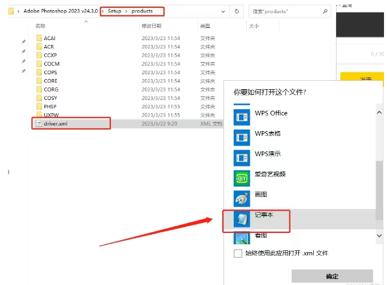Select the driver.xml file
The image size is (387, 285).
tap(55, 123)
